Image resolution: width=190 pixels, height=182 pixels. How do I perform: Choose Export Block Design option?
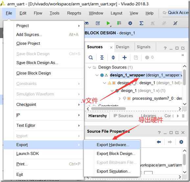[x=112, y=153]
